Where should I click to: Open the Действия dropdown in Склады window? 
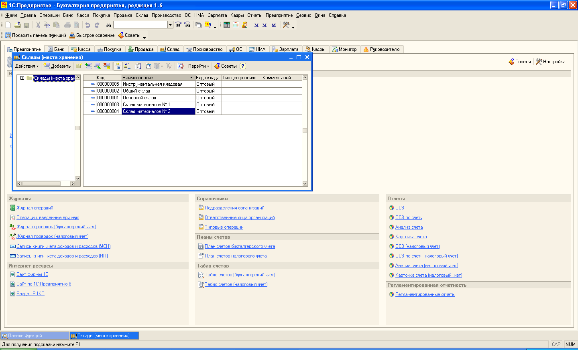pyautogui.click(x=27, y=66)
